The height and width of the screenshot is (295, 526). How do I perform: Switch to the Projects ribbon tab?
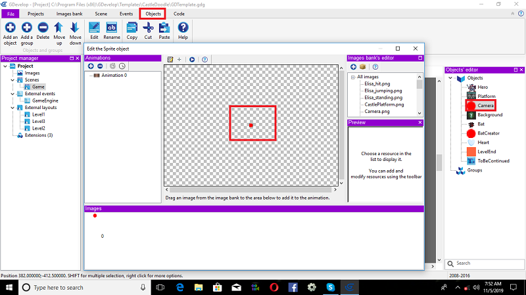coord(36,14)
